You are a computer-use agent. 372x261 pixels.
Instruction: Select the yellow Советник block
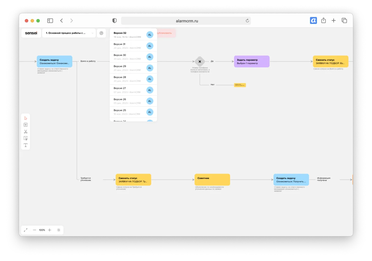[212, 180]
